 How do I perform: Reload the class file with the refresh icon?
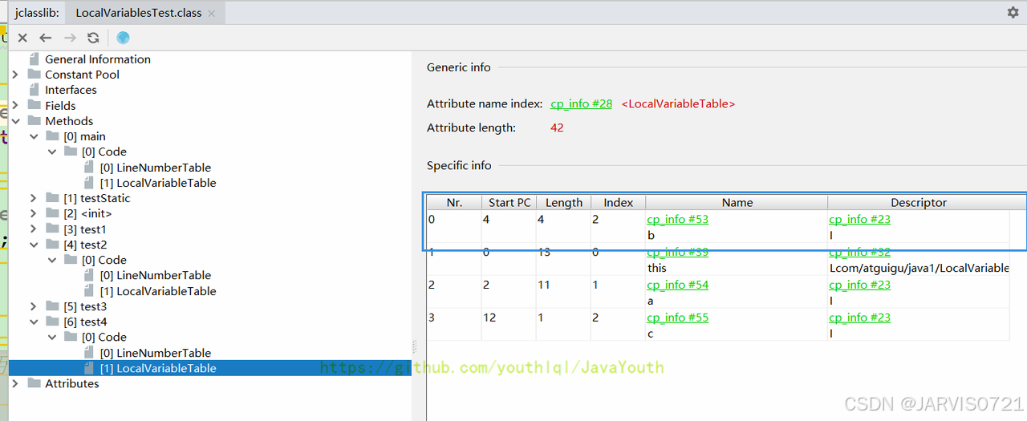[x=93, y=38]
